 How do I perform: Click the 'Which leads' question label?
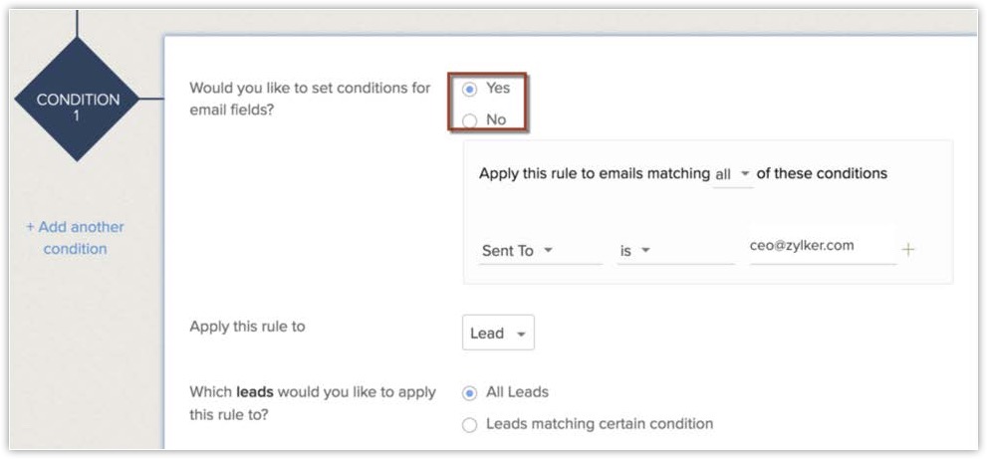pos(312,402)
